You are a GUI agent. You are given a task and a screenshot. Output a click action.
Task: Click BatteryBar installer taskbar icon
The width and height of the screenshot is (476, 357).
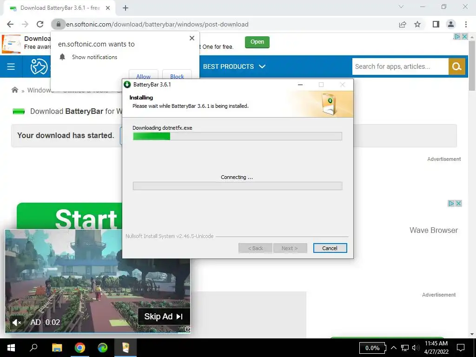[126, 348]
